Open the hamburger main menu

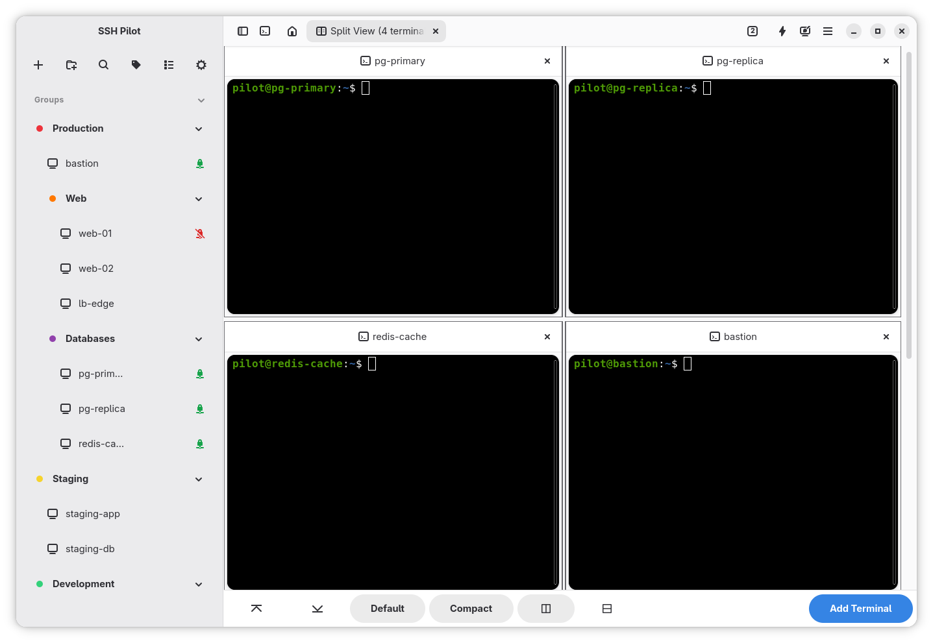(828, 31)
